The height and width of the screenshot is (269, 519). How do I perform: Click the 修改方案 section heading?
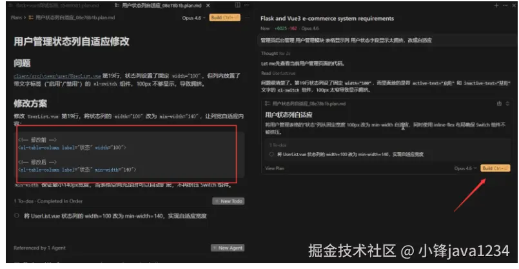(x=30, y=103)
